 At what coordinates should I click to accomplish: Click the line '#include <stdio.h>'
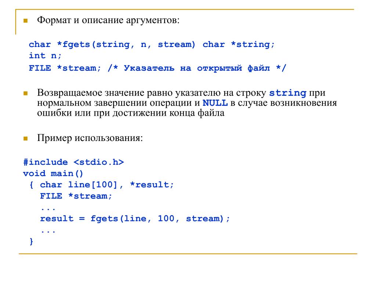pyautogui.click(x=73, y=162)
